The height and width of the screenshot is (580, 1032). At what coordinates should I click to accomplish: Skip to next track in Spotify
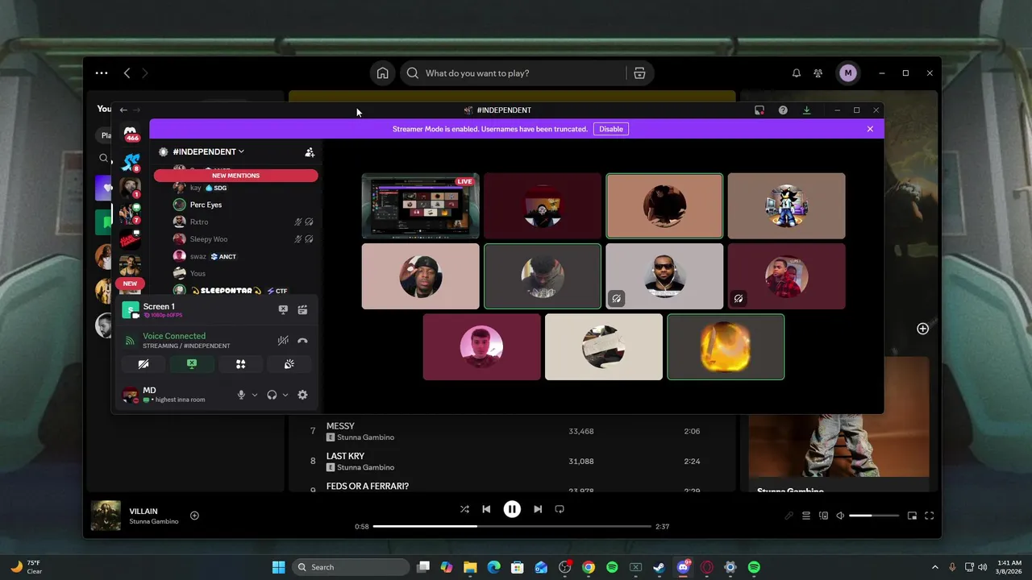click(538, 509)
